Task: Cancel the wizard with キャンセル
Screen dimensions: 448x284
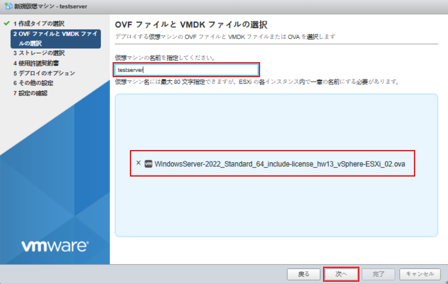Action: pyautogui.click(x=420, y=274)
